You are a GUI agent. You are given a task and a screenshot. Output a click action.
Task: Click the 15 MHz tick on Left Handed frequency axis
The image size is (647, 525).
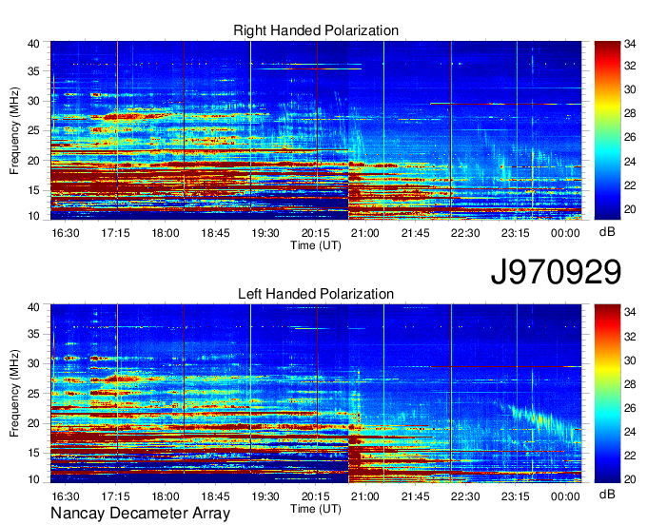click(x=33, y=454)
